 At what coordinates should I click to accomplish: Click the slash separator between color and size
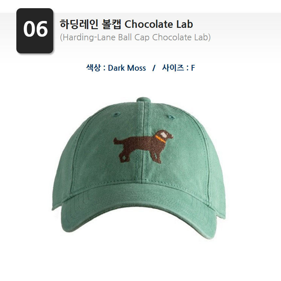(x=154, y=68)
